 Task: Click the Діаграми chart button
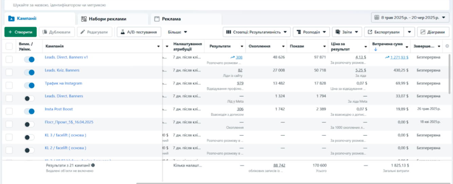tap(433, 32)
